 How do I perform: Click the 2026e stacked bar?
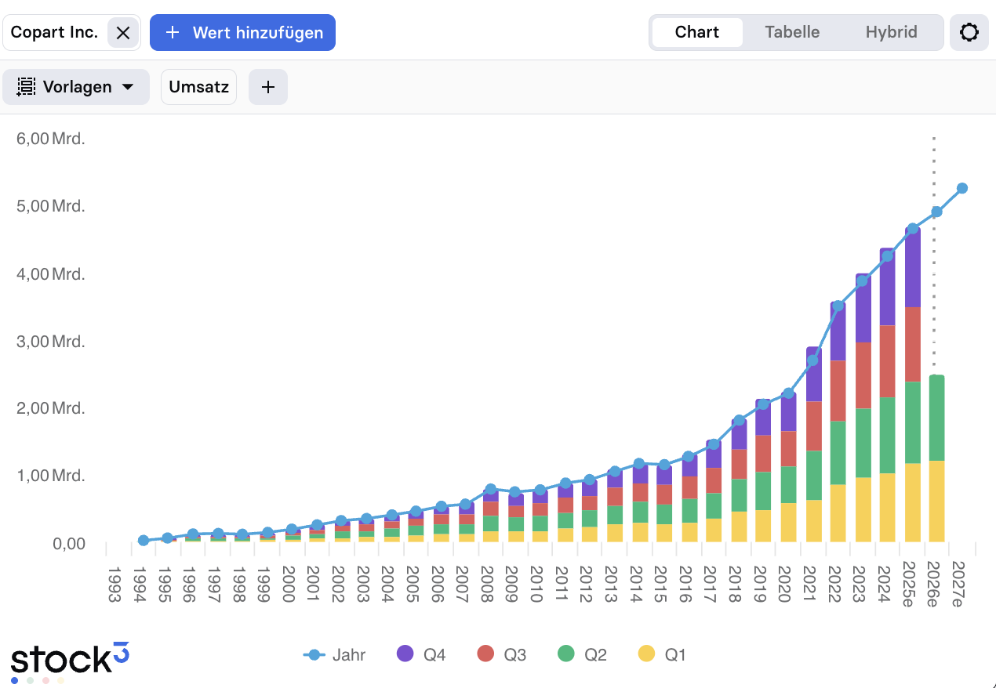pos(936,458)
